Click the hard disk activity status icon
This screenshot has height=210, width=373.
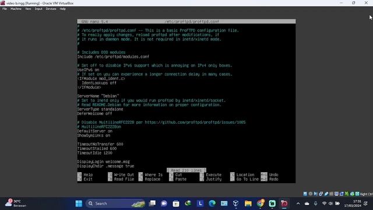click(x=305, y=194)
